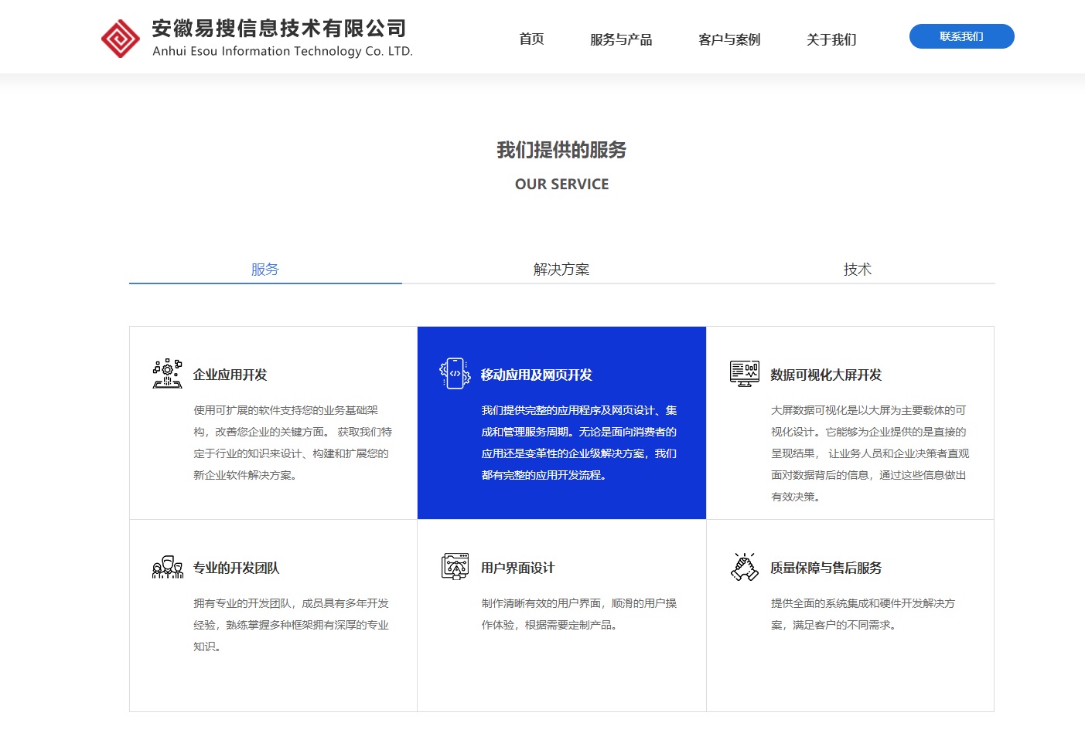The width and height of the screenshot is (1085, 733).
Task: Click the user interface design icon
Action: [x=455, y=567]
